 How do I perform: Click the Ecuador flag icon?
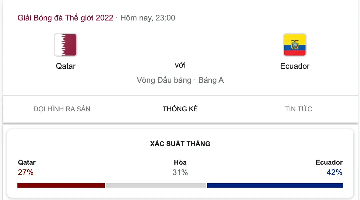pyautogui.click(x=295, y=45)
